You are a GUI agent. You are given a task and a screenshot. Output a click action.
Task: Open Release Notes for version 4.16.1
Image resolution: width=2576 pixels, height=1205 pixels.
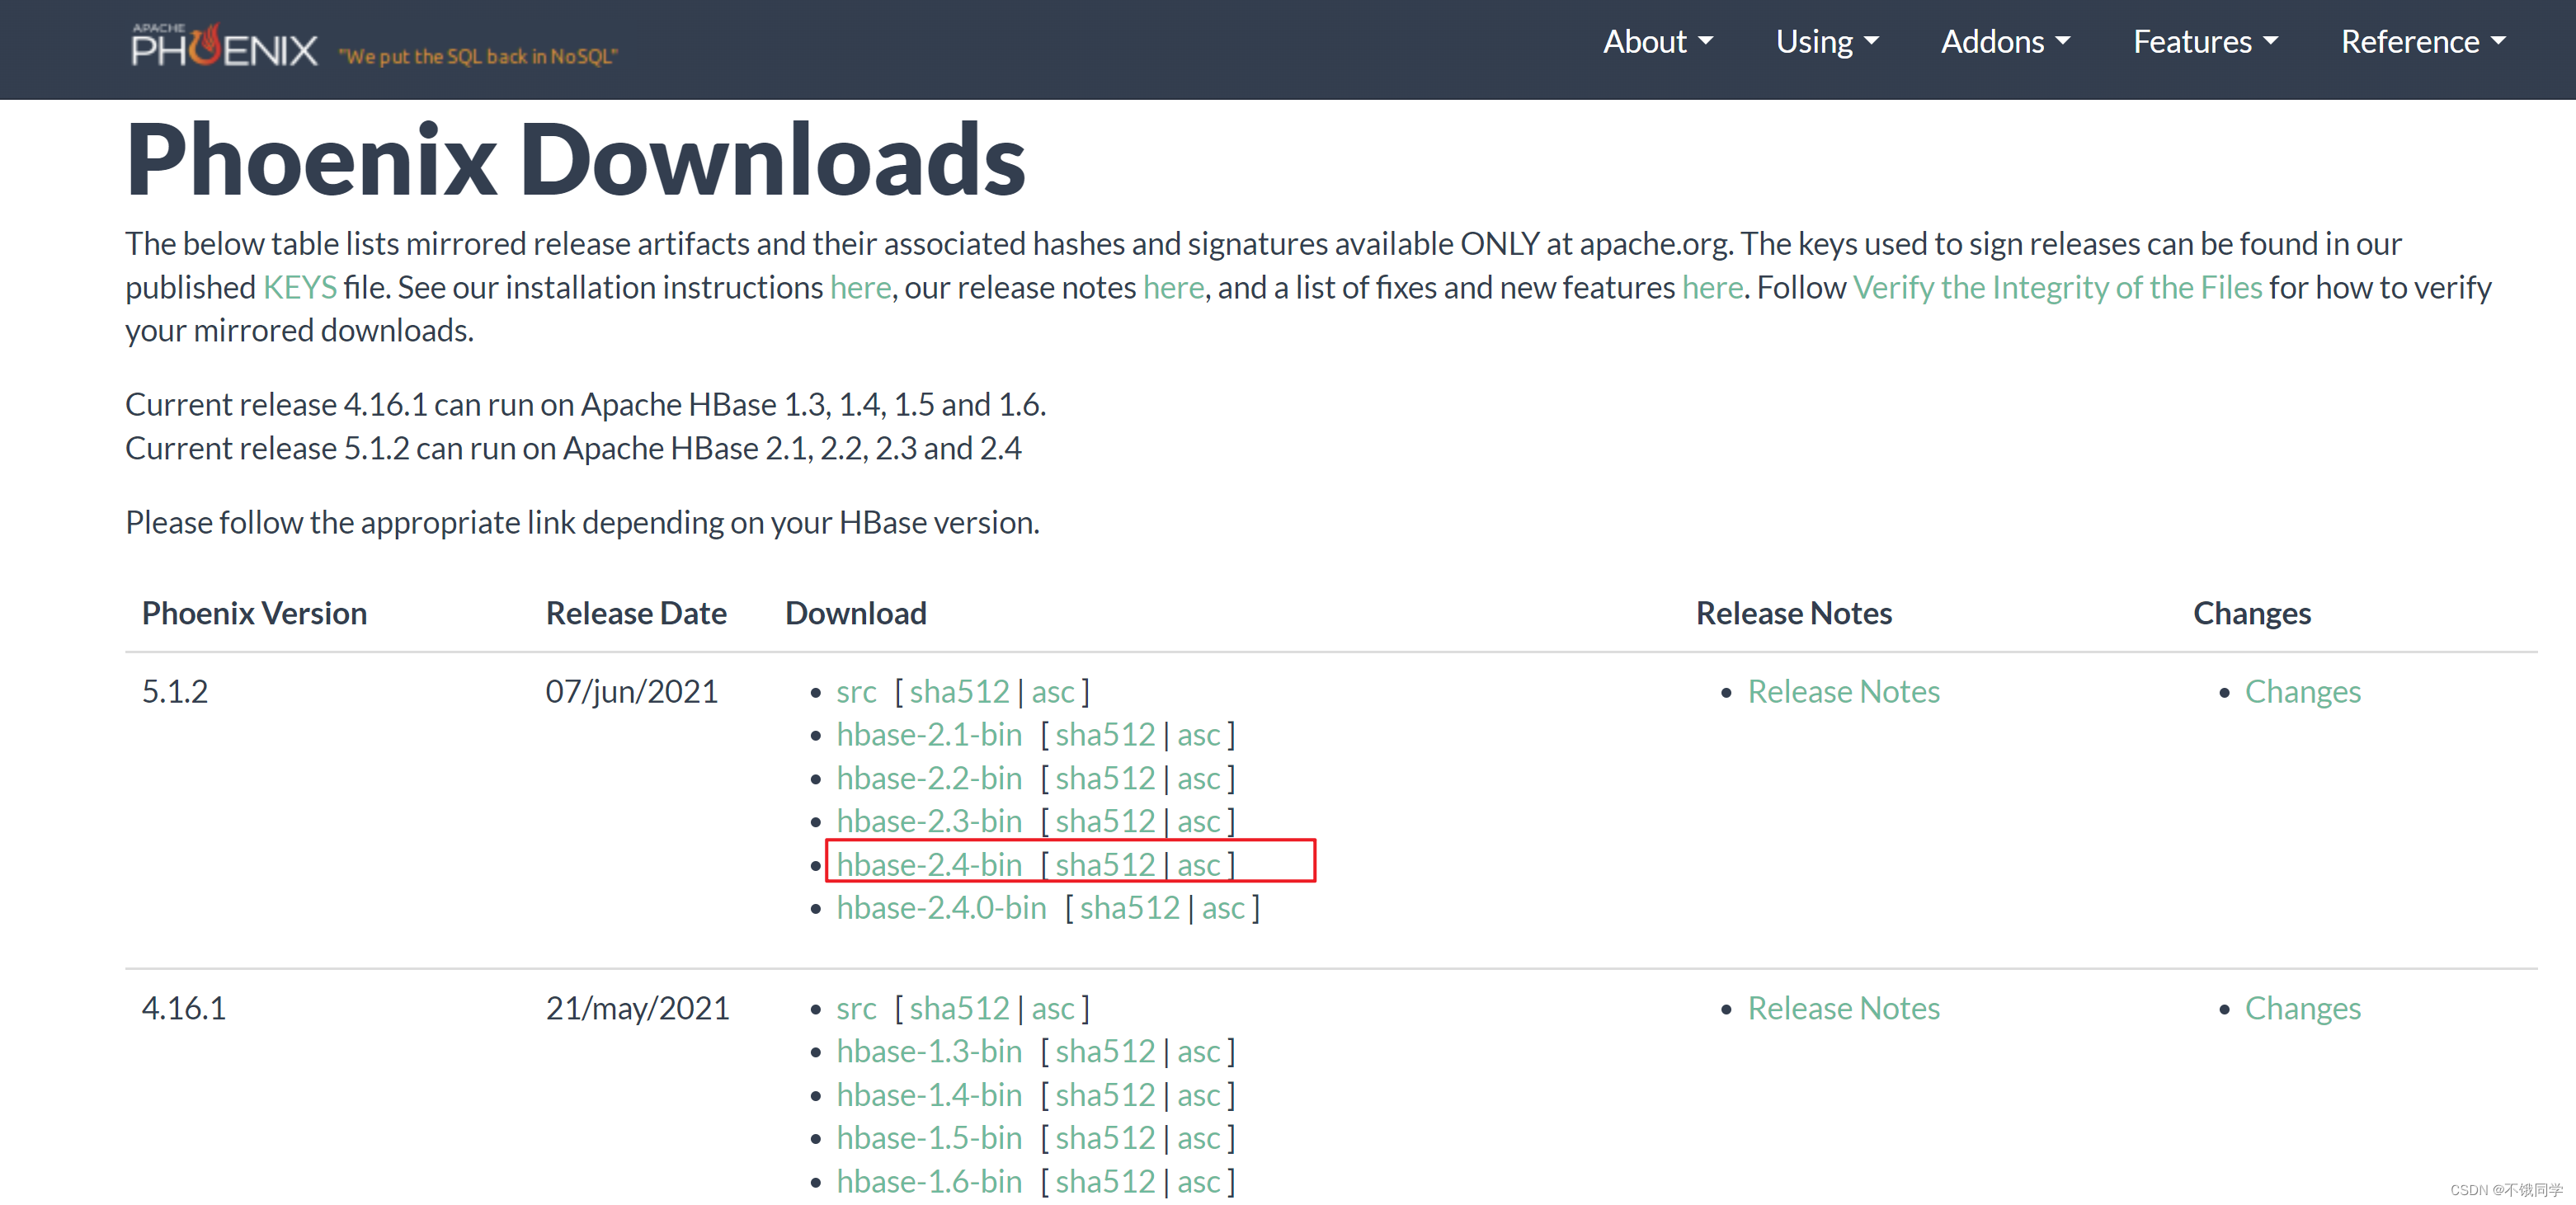click(1843, 1009)
